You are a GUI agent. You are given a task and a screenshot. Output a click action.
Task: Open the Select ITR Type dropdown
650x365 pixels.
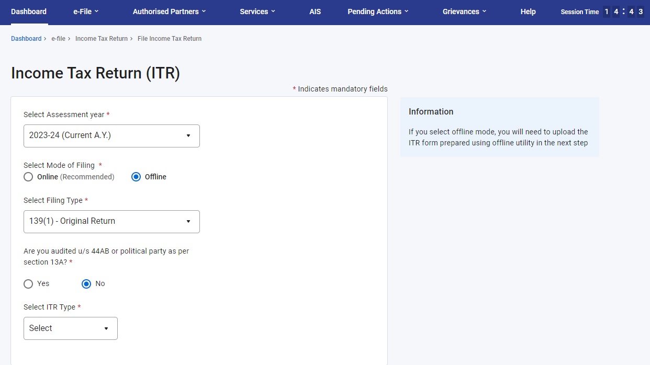click(x=70, y=328)
